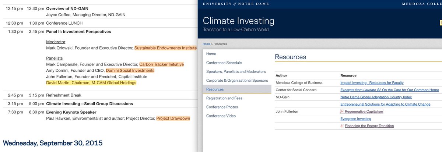This screenshot has width=442, height=152.
Task: Click the PDF icon beside Regenerative Capitalism
Action: pos(342,112)
